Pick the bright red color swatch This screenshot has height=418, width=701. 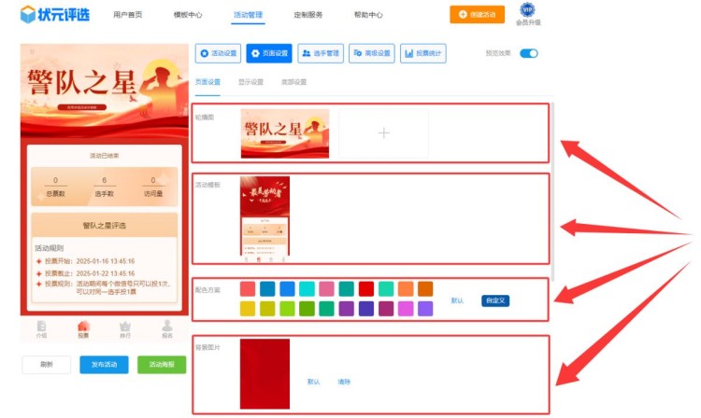(366, 288)
